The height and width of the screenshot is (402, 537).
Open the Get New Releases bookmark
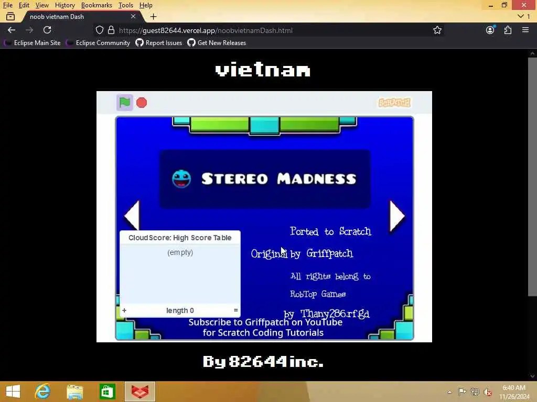pos(217,43)
